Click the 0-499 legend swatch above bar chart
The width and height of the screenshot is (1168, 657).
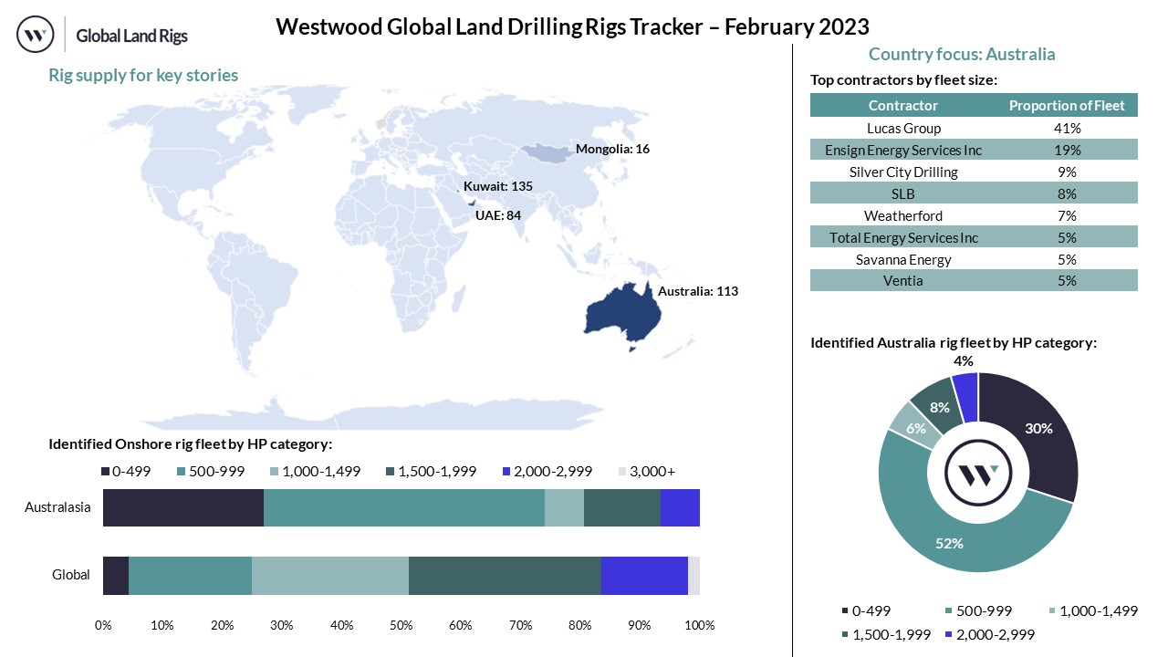click(107, 472)
